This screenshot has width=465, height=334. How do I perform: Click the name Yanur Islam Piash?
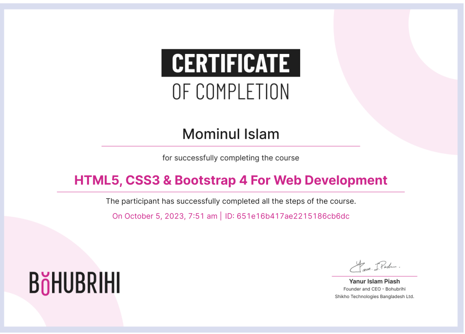click(374, 281)
